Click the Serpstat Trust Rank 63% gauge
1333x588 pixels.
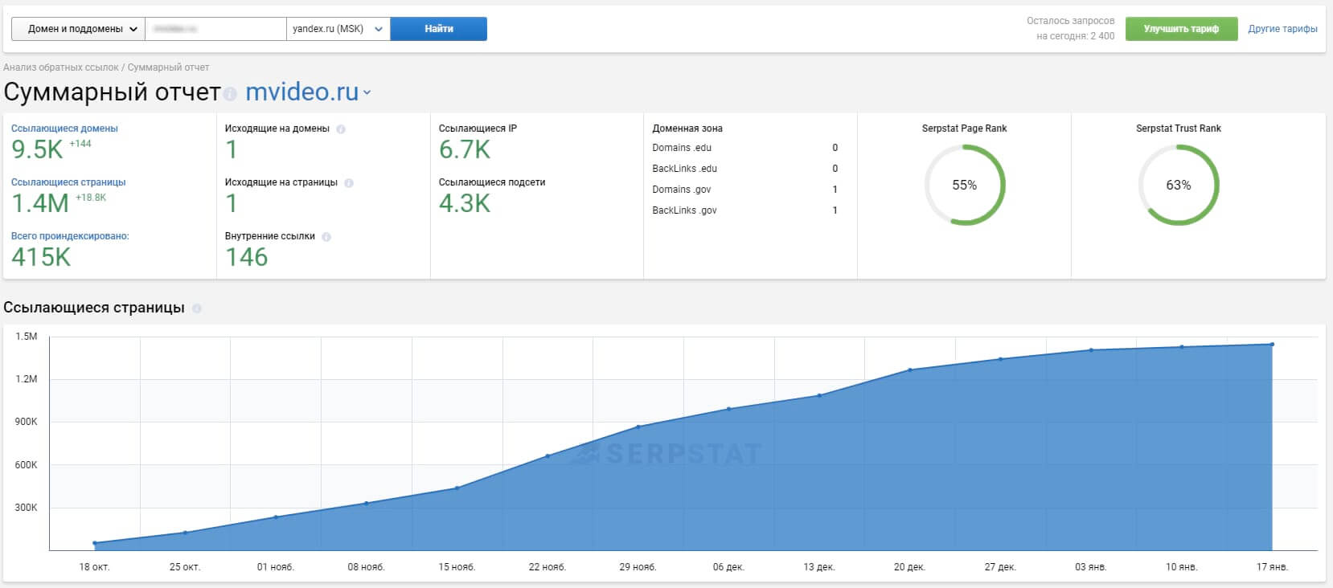coord(1179,185)
